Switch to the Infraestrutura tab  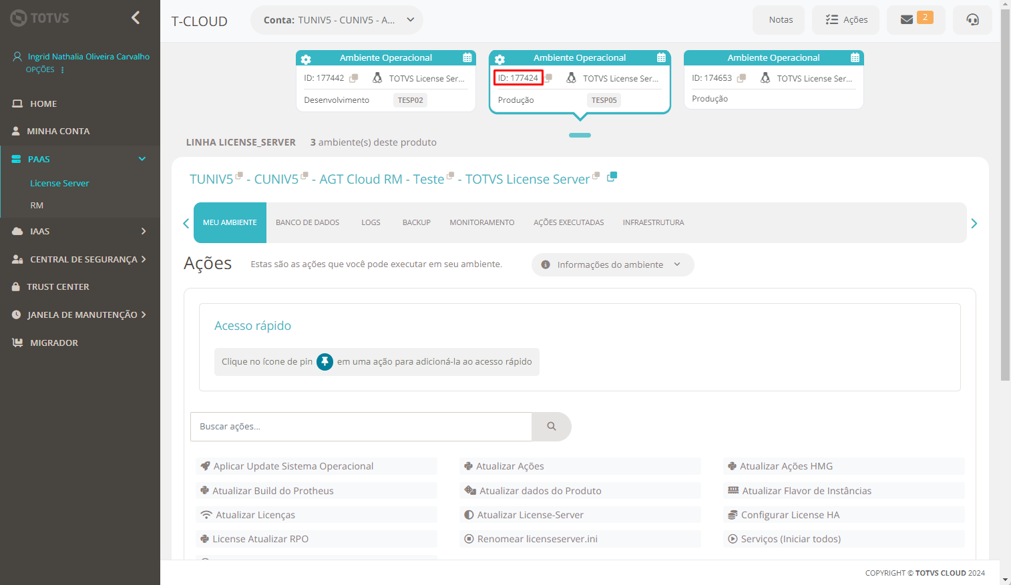click(653, 222)
